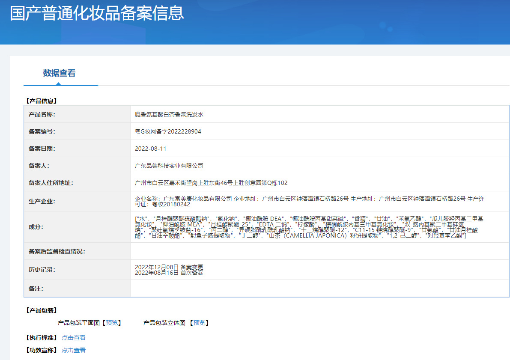Click the page title 国产普通化妆品备案信息
Screen dimensions: 510x360
(x=97, y=13)
